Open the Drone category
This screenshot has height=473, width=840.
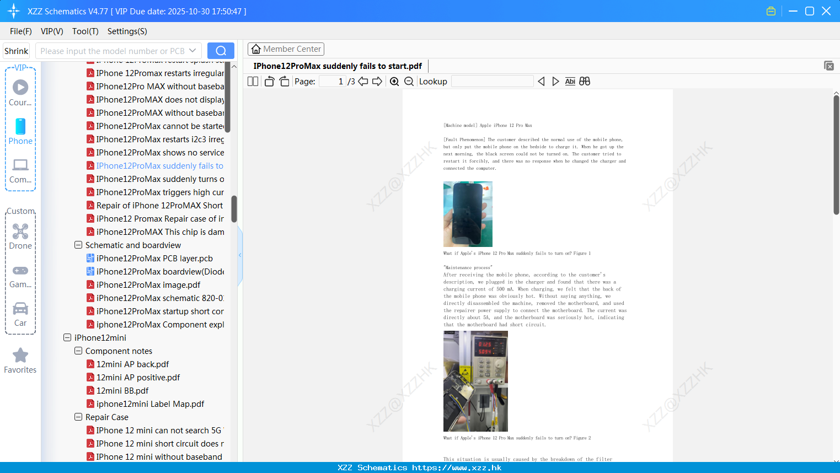[20, 237]
